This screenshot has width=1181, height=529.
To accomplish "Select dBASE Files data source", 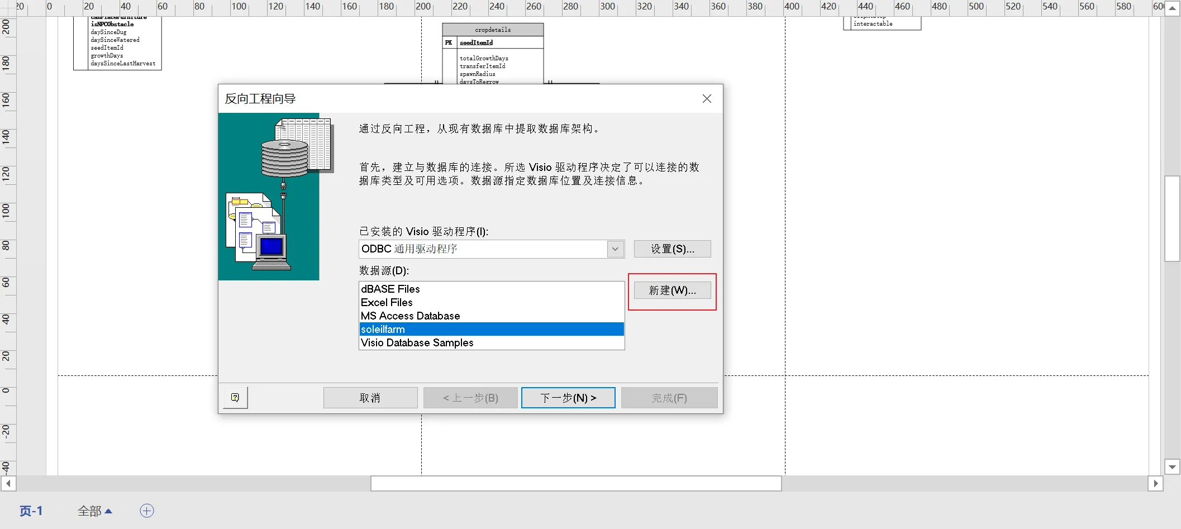I will [492, 289].
